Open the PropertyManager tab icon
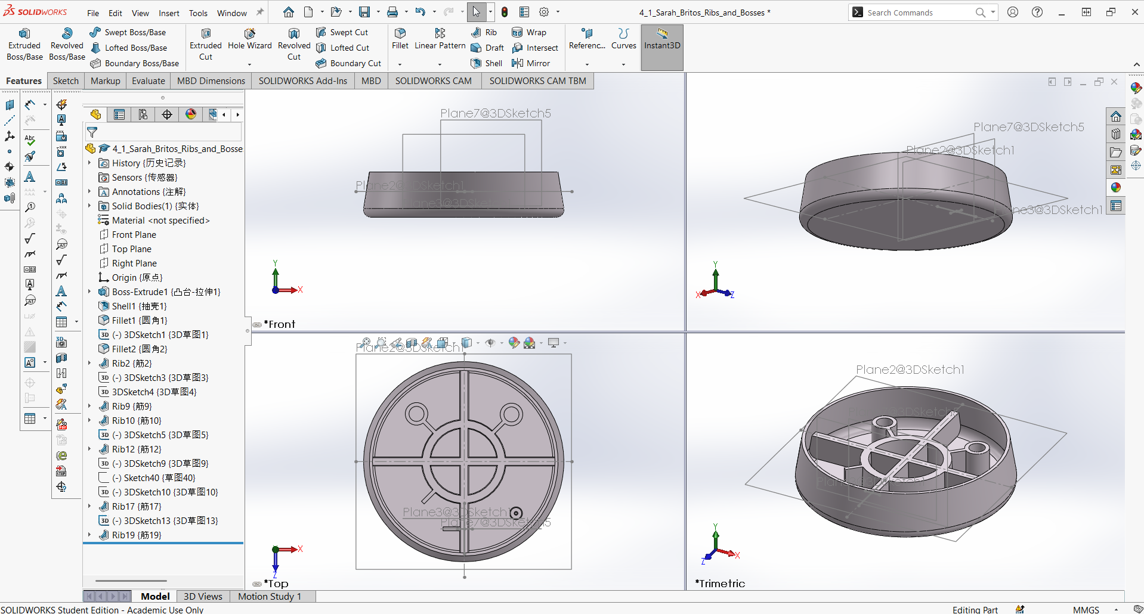This screenshot has height=614, width=1144. [x=119, y=114]
